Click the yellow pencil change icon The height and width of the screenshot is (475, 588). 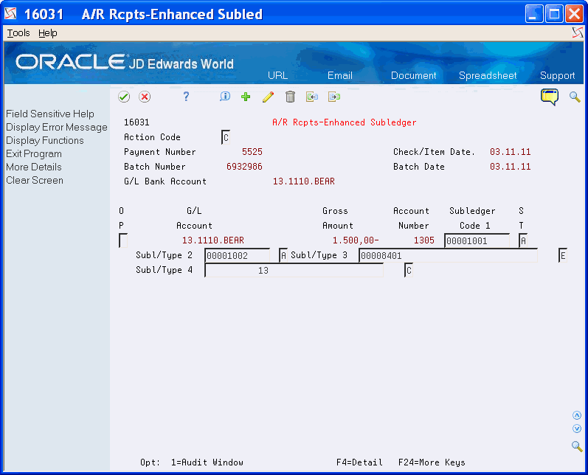pyautogui.click(x=268, y=97)
